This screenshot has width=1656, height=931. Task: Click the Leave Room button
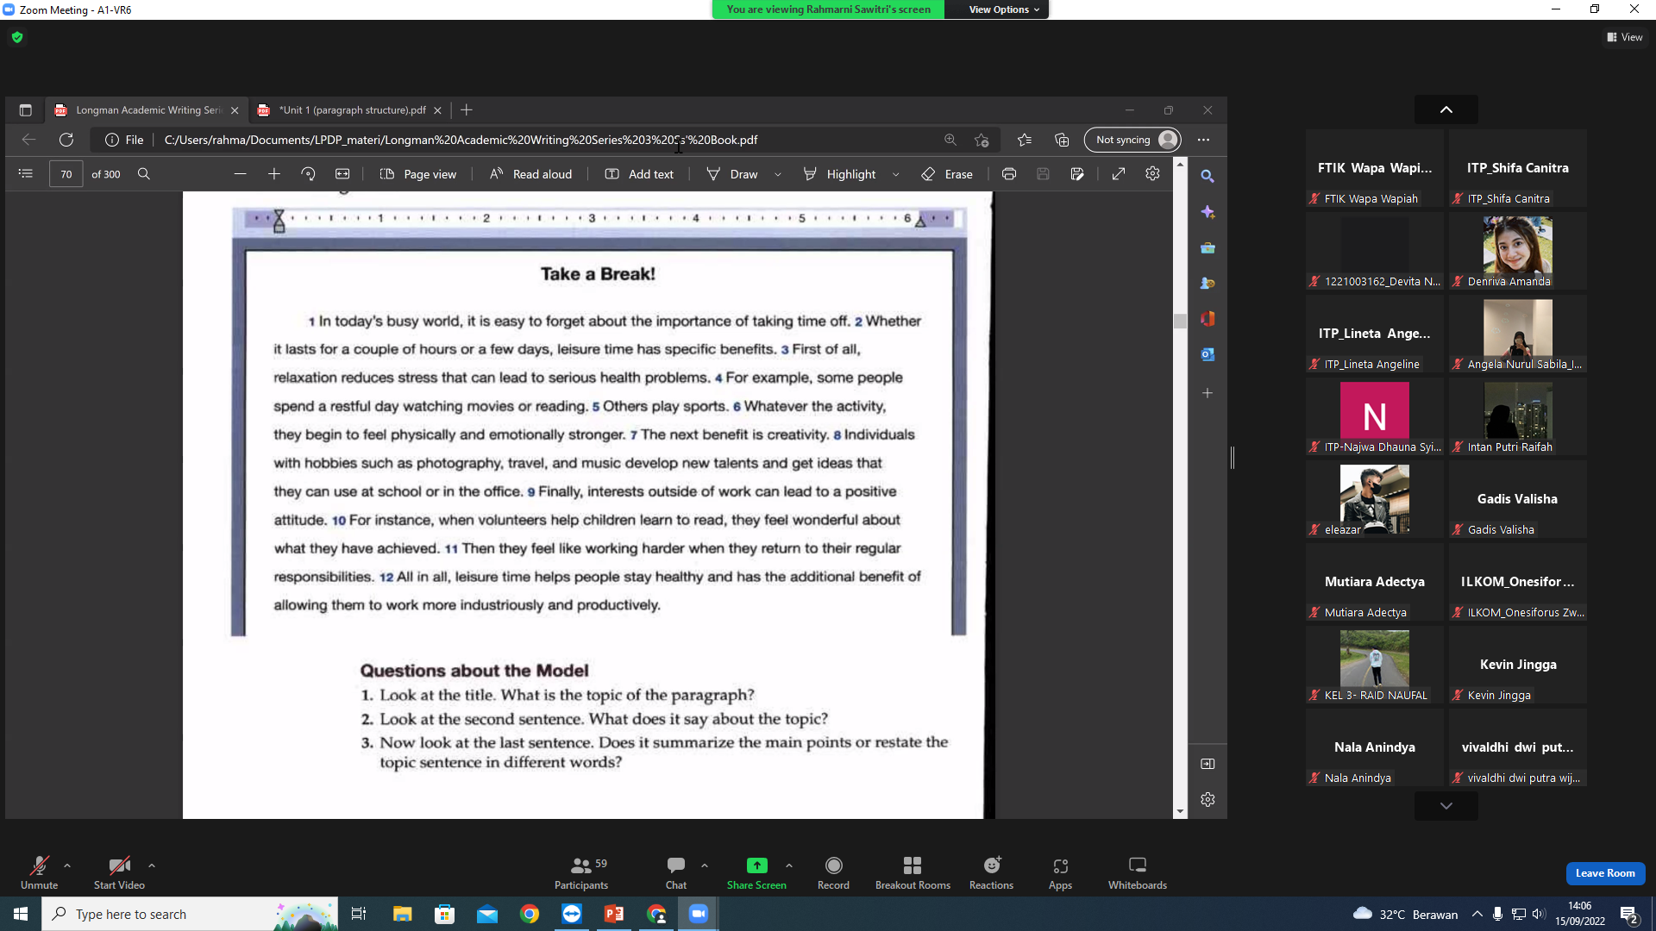point(1605,873)
